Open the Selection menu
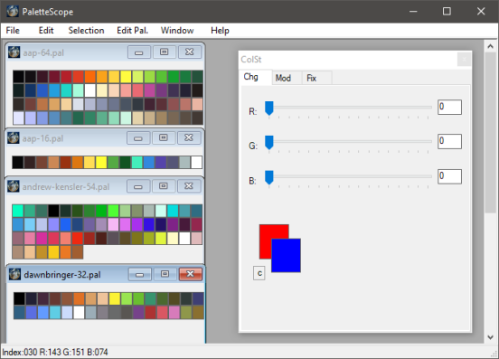Viewport: 499px width, 359px height. point(86,31)
